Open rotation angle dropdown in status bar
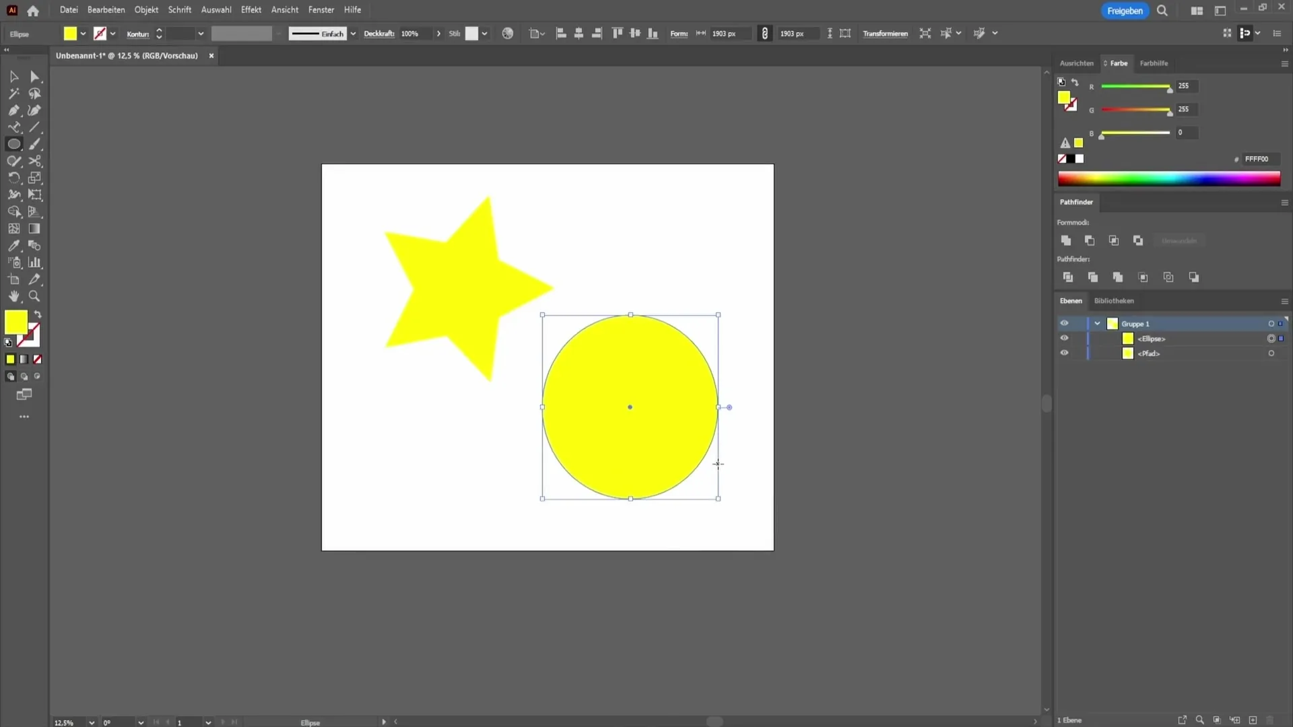This screenshot has height=727, width=1293. 141,722
